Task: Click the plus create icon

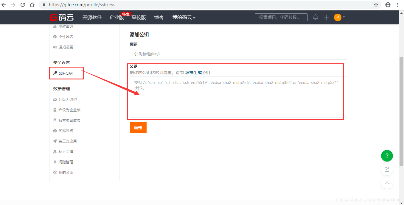Action: [x=326, y=17]
